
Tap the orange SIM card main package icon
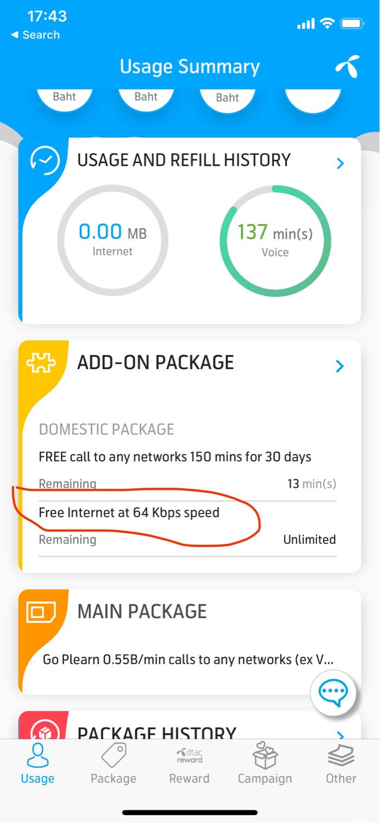(41, 612)
